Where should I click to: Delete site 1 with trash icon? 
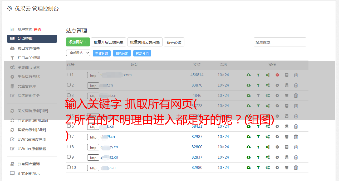pyautogui.click(x=296, y=75)
